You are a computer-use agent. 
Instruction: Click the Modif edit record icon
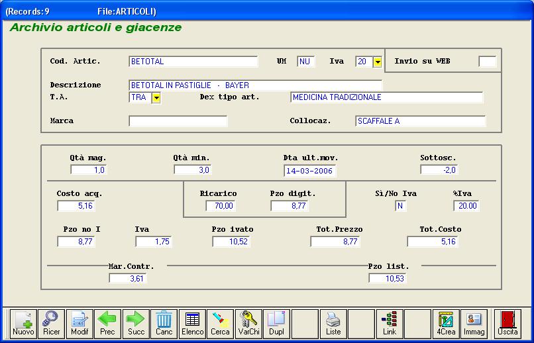point(80,324)
